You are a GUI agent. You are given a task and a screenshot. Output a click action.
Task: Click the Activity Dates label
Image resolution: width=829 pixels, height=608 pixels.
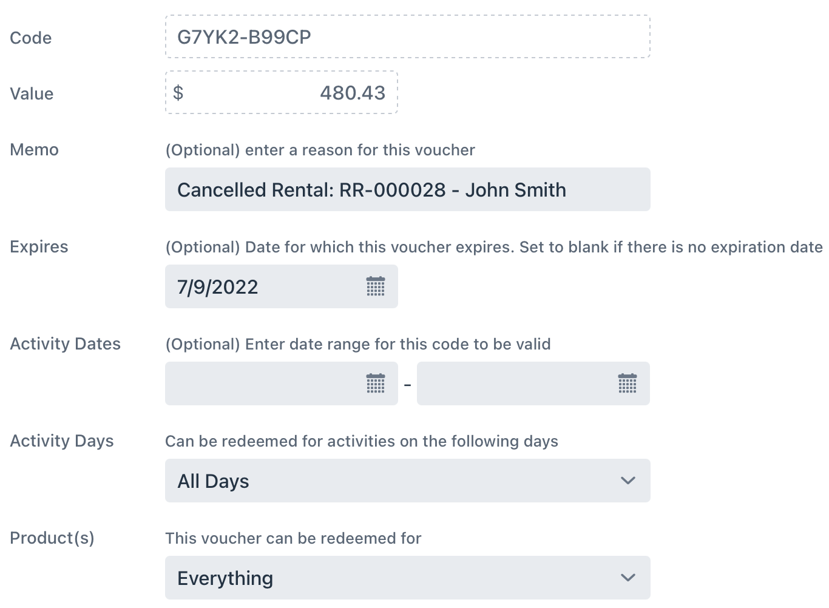click(66, 343)
